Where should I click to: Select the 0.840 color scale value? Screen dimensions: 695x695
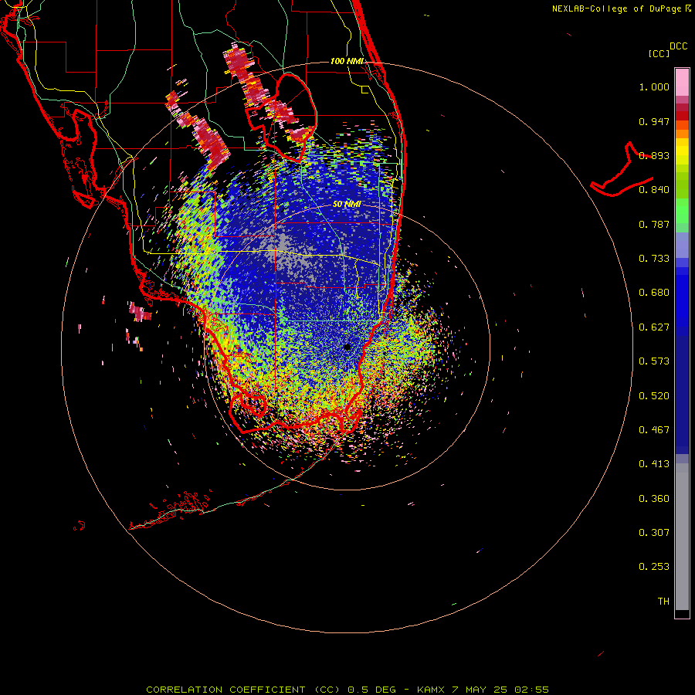pyautogui.click(x=654, y=190)
